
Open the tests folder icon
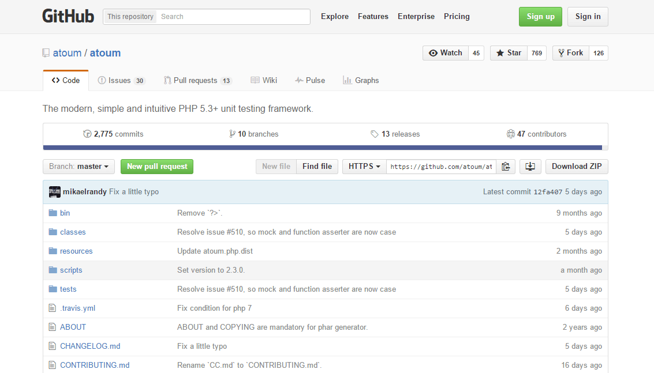point(53,289)
